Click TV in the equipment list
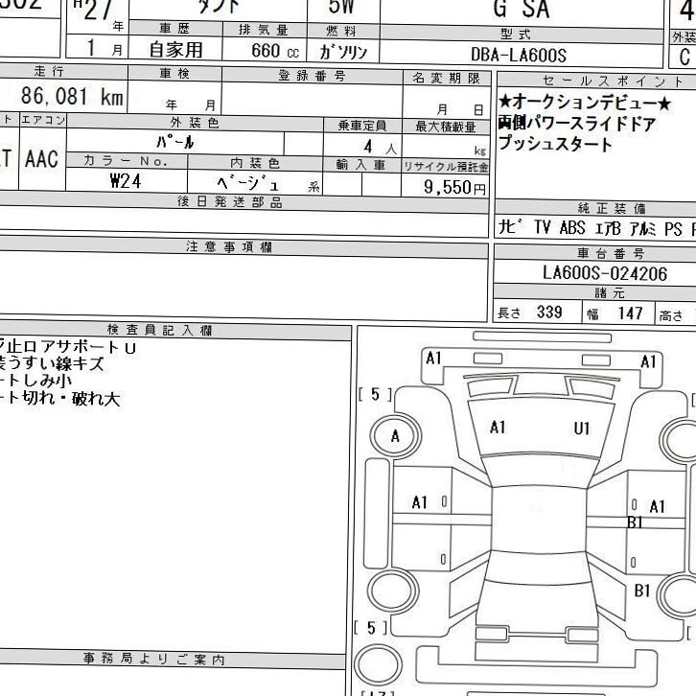Screen dimensions: 696x696 coord(543,227)
